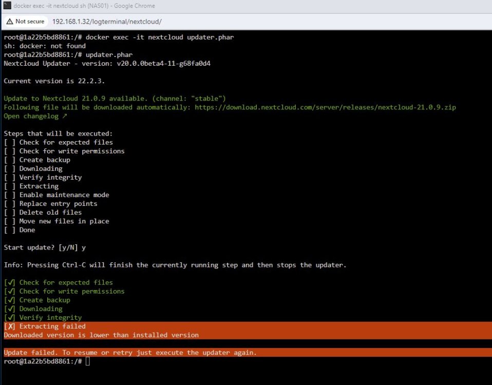Click the terminal icon in the title bar
The image size is (492, 385).
coord(7,5)
